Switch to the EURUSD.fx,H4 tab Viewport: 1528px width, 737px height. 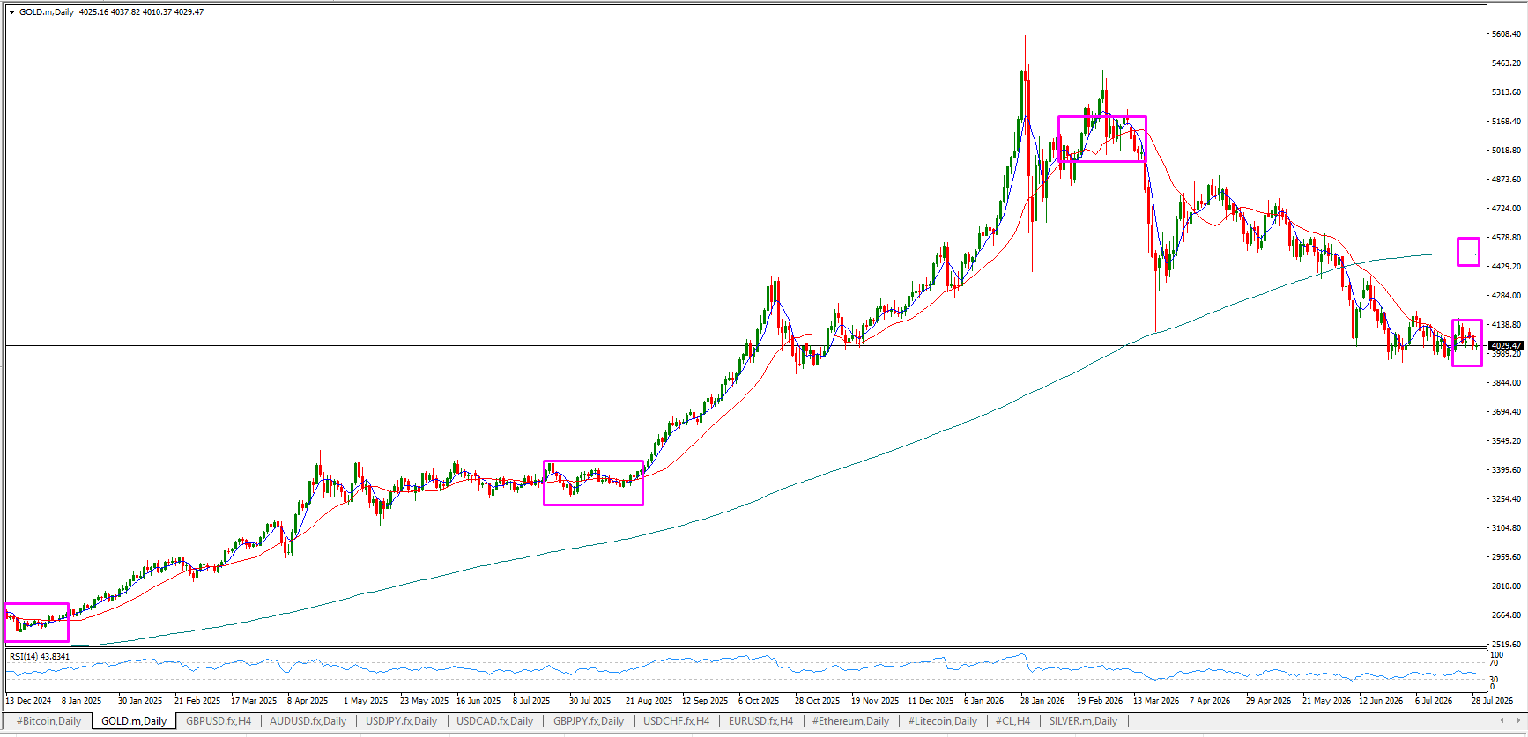pos(760,721)
